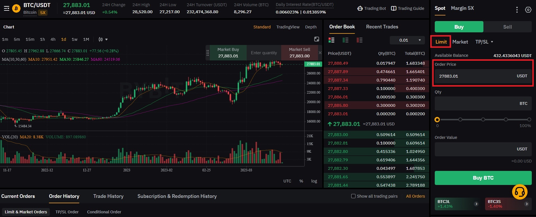Select the 5m timeframe
Screen dimensions: 536x217
[x=17, y=39]
